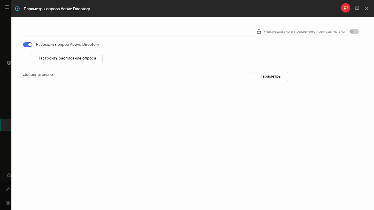374x210 pixels.
Task: Open the wrench settings icon in sidebar
Action: coord(8,189)
